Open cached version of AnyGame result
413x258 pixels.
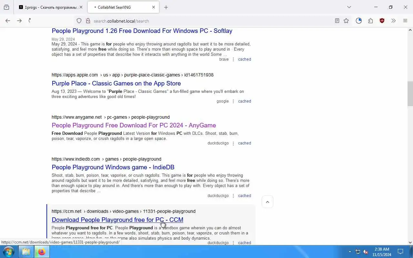[x=245, y=143]
